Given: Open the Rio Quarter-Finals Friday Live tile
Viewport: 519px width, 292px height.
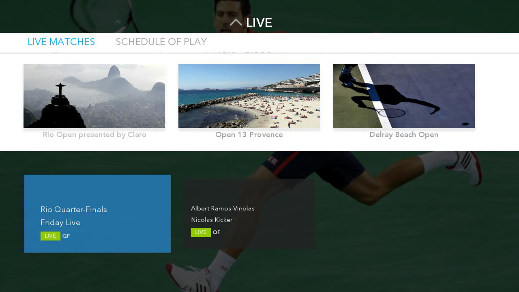Looking at the screenshot, I should point(97,214).
